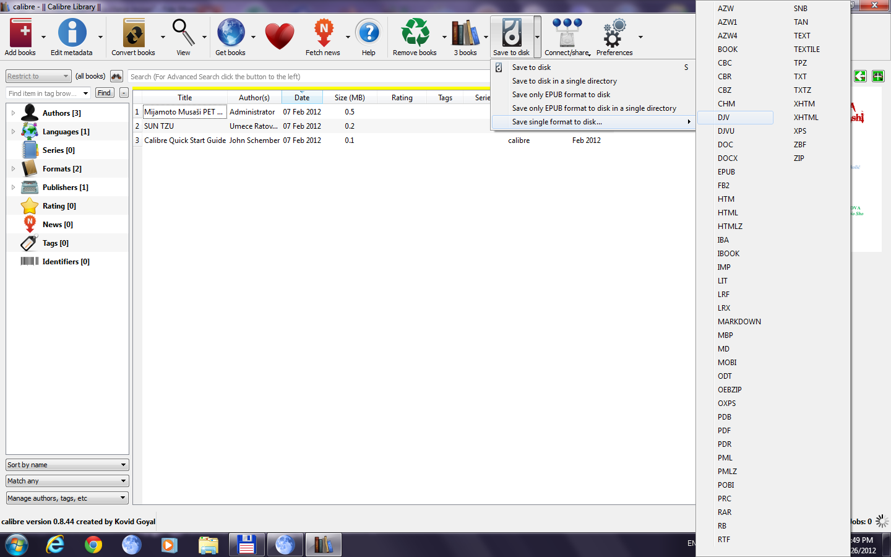This screenshot has height=557, width=891.
Task: Click the News category icon
Action: pos(30,224)
